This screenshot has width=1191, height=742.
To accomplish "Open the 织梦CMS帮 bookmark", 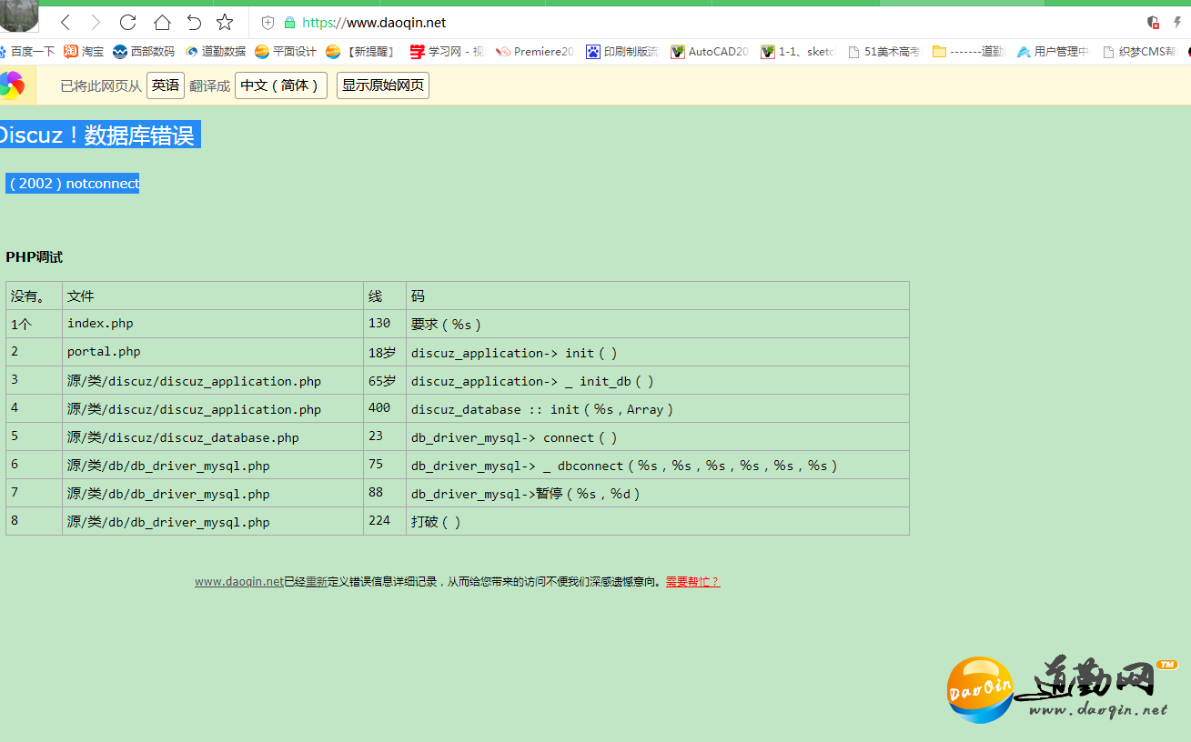I will coord(1139,52).
